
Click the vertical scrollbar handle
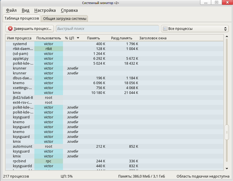pyautogui.click(x=227, y=132)
